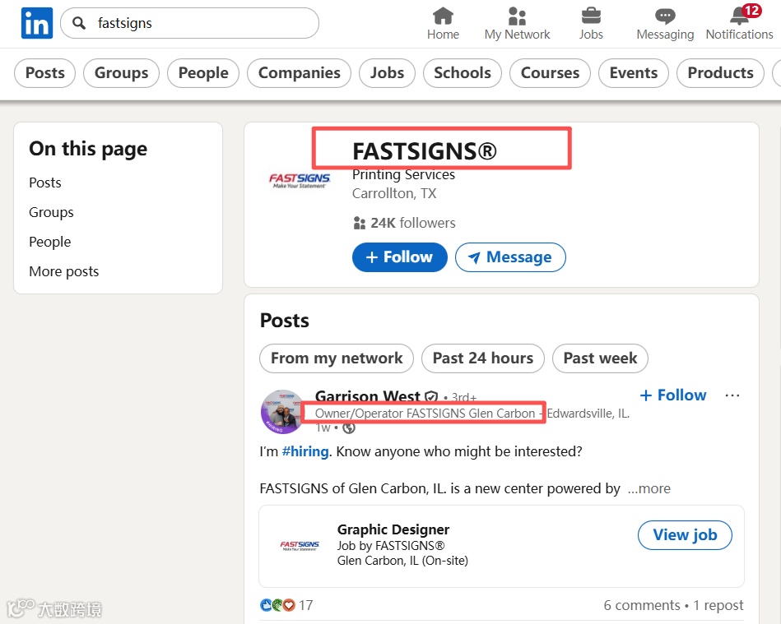Follow Garrison West
This screenshot has height=624, width=781.
tap(673, 395)
